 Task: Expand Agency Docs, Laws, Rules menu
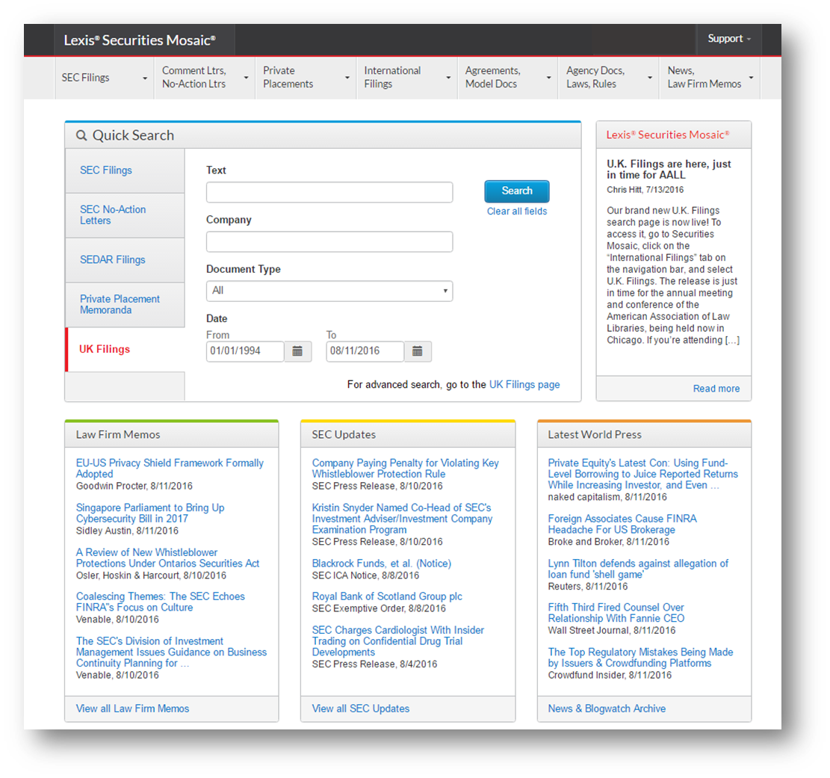pyautogui.click(x=609, y=78)
